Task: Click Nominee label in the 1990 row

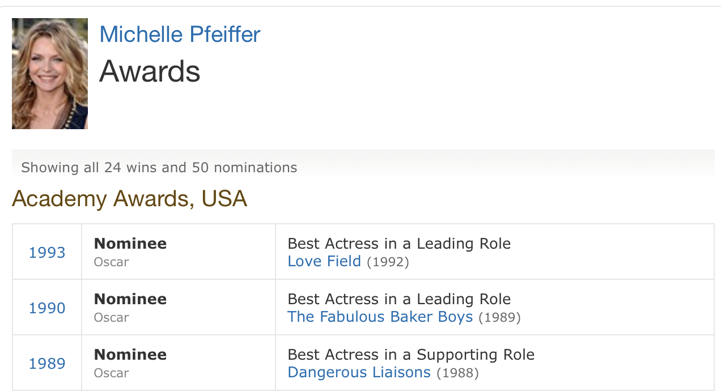Action: [x=130, y=299]
